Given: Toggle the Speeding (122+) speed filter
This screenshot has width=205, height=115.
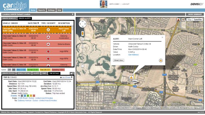Looking at the screenshot, I should 58,70.
